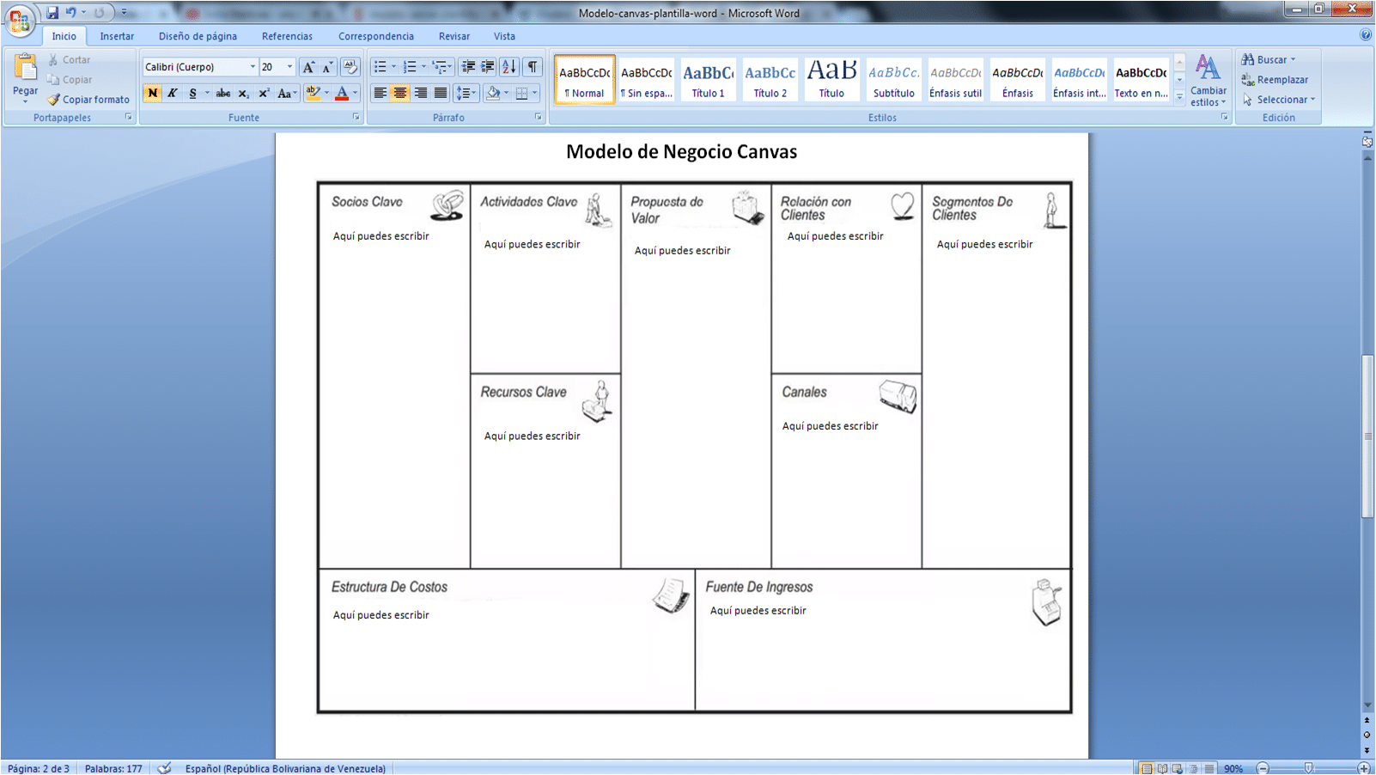Open the underline style dropdown arrow

[x=207, y=93]
